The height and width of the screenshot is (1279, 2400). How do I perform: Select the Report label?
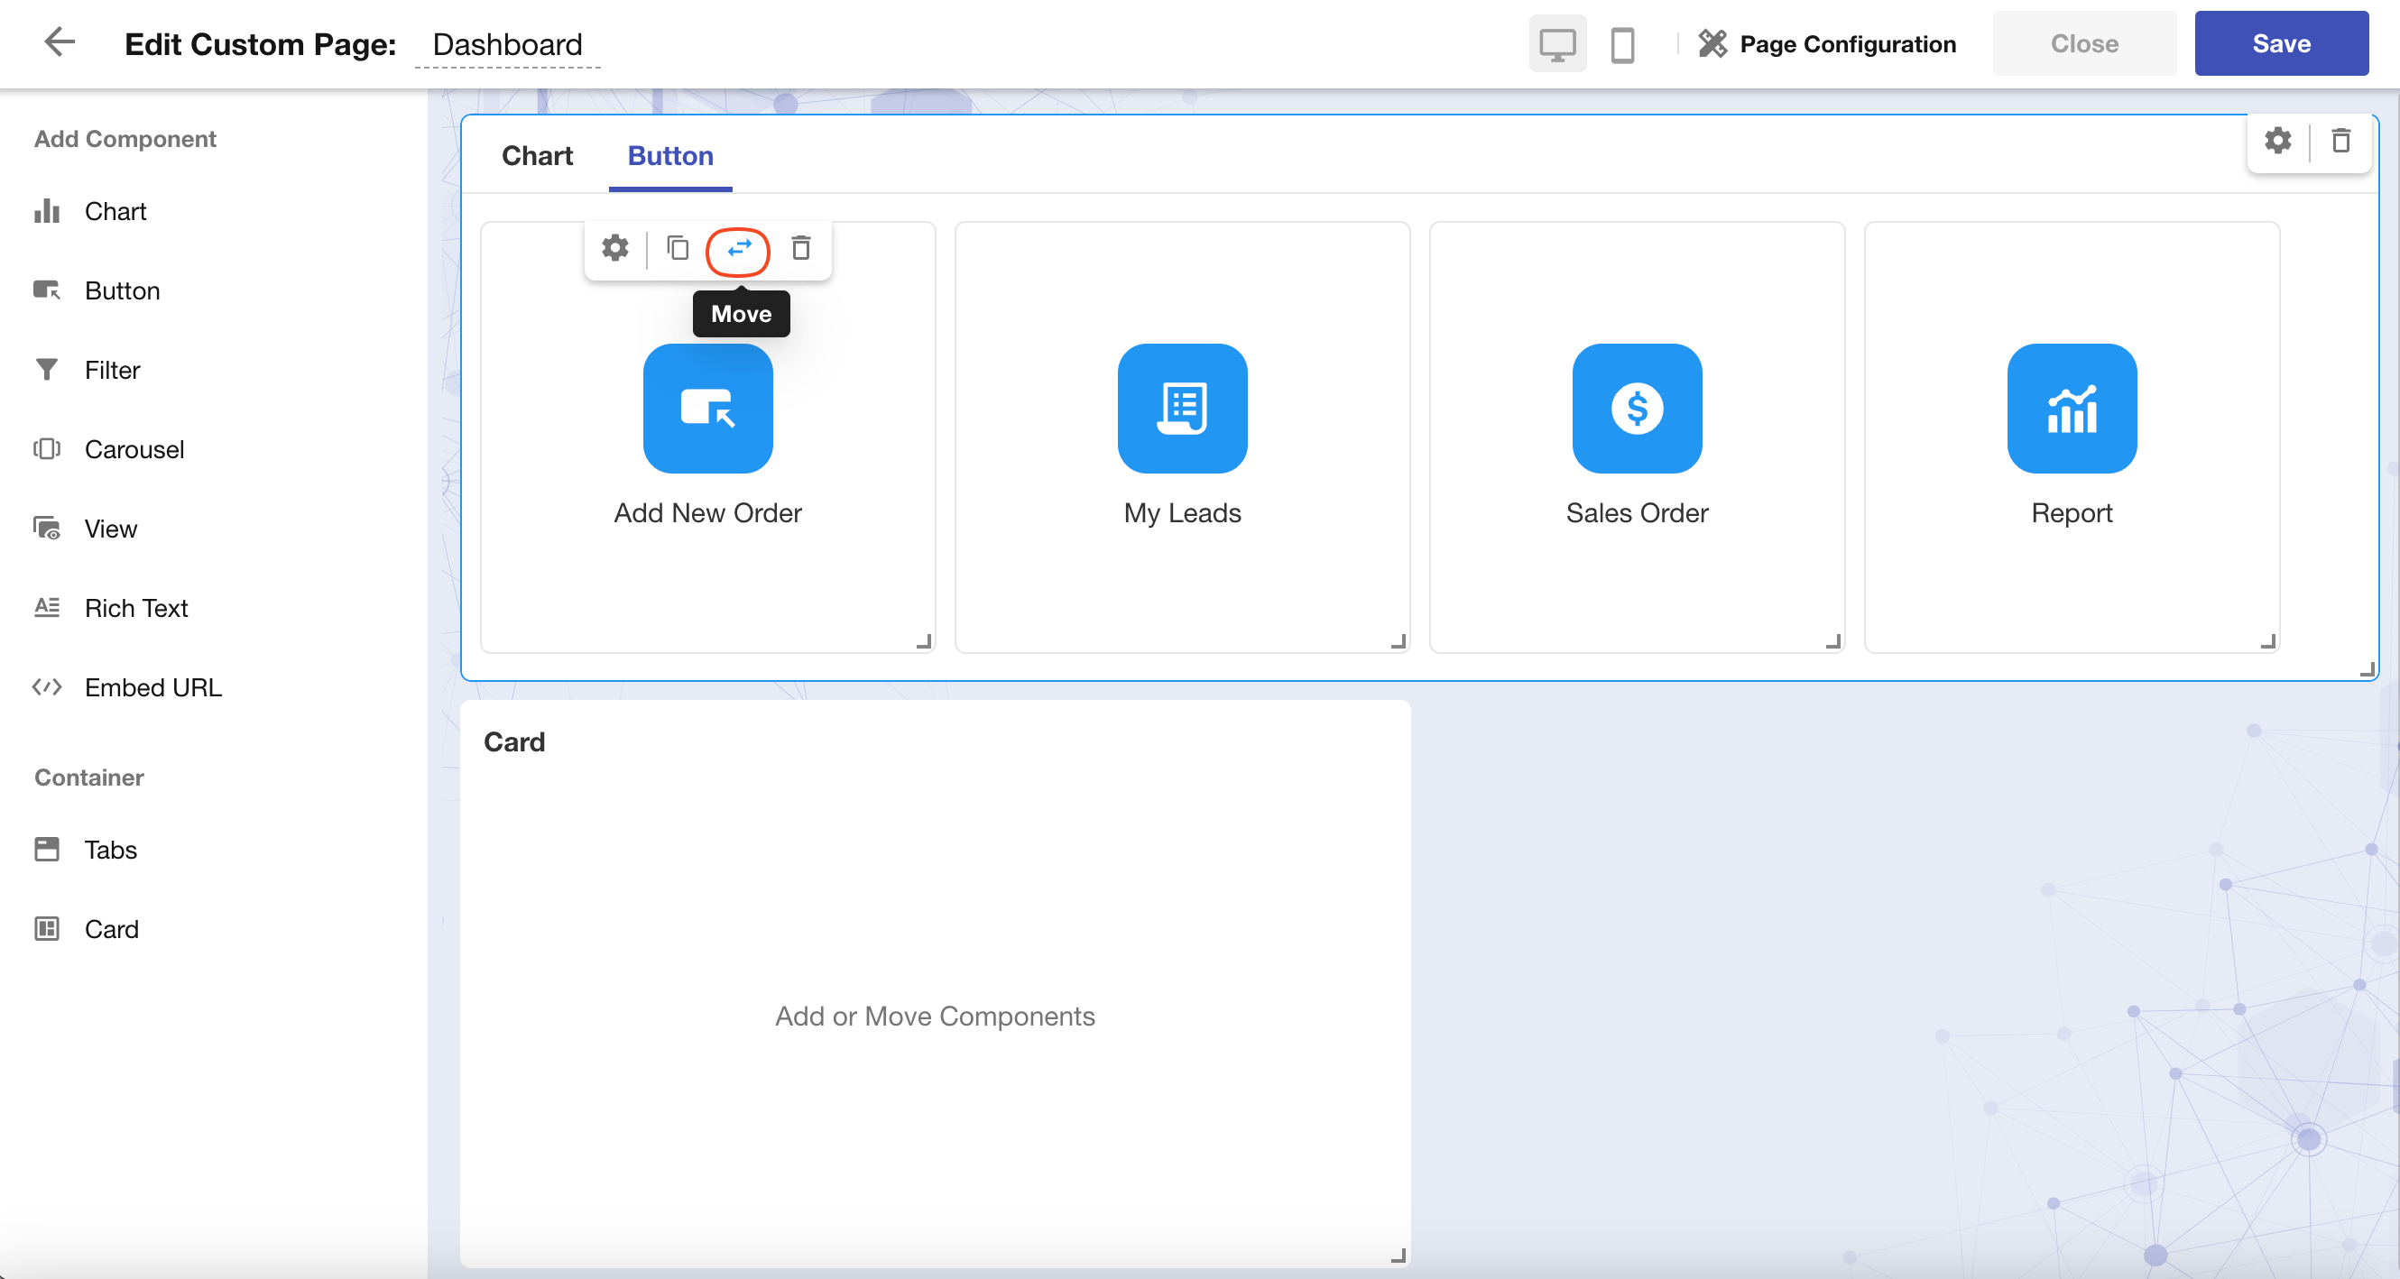(2072, 512)
